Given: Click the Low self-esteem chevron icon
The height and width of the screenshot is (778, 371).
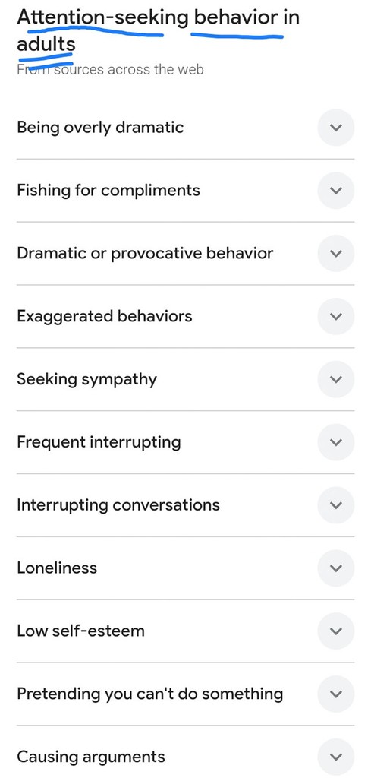Looking at the screenshot, I should pyautogui.click(x=336, y=631).
